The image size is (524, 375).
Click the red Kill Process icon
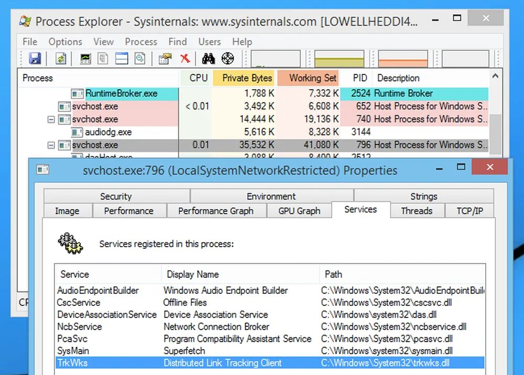tap(185, 59)
